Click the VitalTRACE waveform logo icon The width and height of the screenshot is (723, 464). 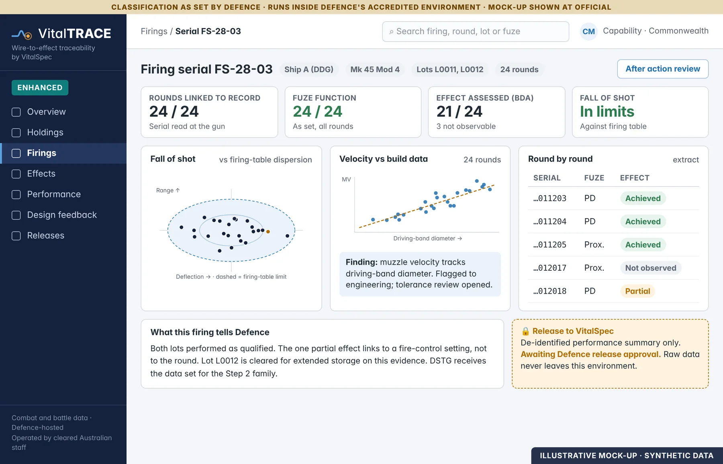pyautogui.click(x=22, y=34)
